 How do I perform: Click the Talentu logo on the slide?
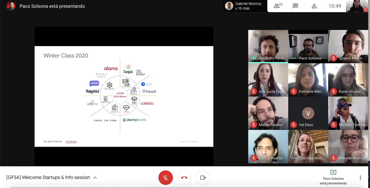tap(92, 91)
